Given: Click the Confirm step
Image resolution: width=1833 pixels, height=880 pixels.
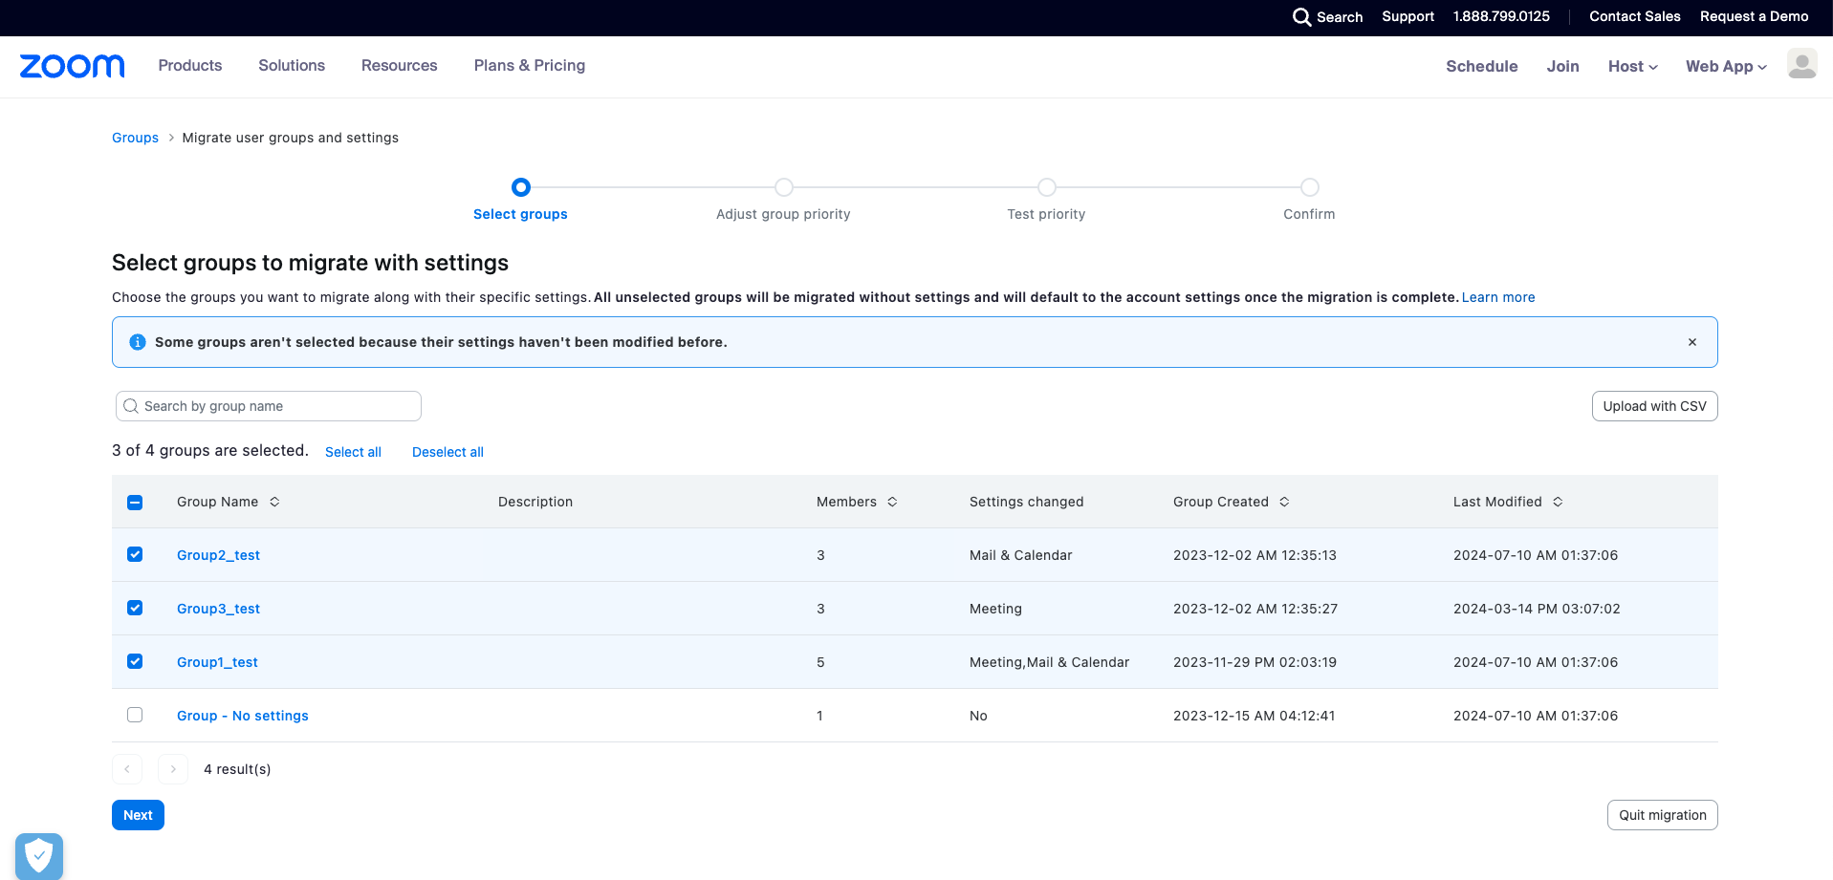Looking at the screenshot, I should point(1309,201).
